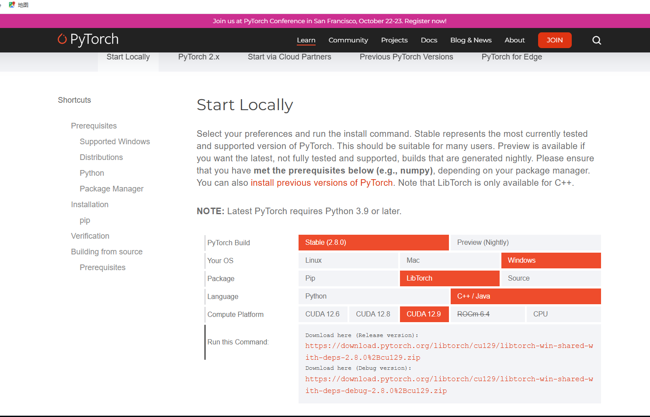Open the Google Maps bookmark in browser bar

pos(12,5)
